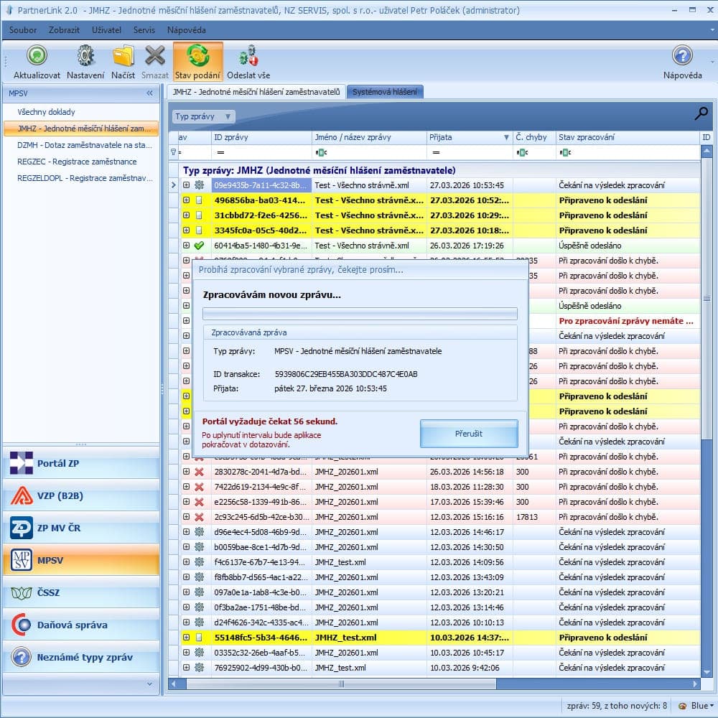The height and width of the screenshot is (718, 718).
Task: Click the ID zprávy filter field
Action: point(261,152)
